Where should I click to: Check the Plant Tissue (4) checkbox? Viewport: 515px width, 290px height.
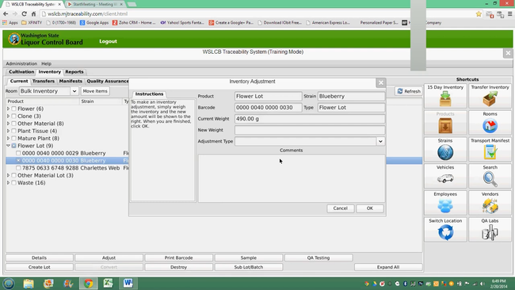13,131
